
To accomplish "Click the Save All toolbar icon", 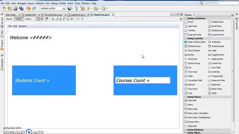I will tap(21, 9).
